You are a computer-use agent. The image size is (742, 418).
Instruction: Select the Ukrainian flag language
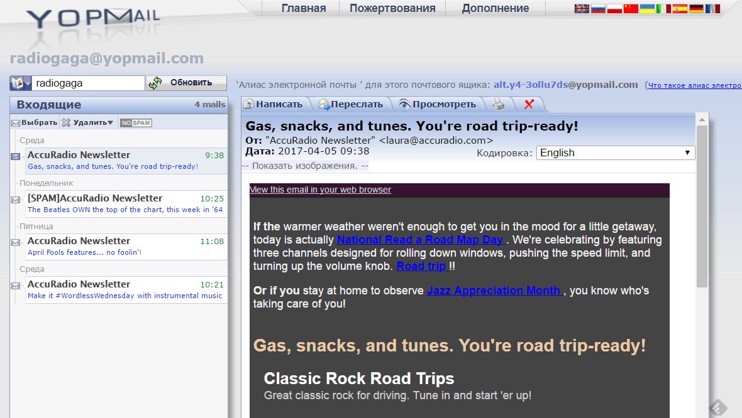pyautogui.click(x=647, y=9)
